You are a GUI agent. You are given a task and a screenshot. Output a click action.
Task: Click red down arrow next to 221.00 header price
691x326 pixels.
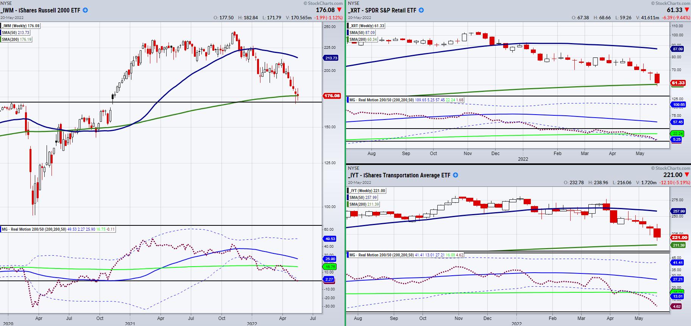point(686,175)
